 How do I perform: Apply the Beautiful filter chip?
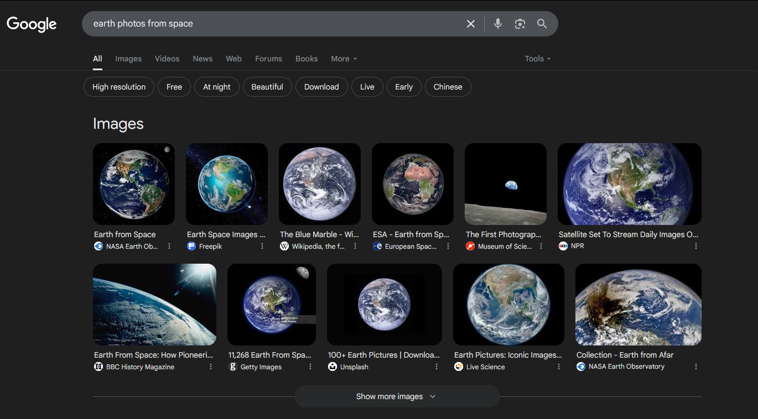coord(267,87)
